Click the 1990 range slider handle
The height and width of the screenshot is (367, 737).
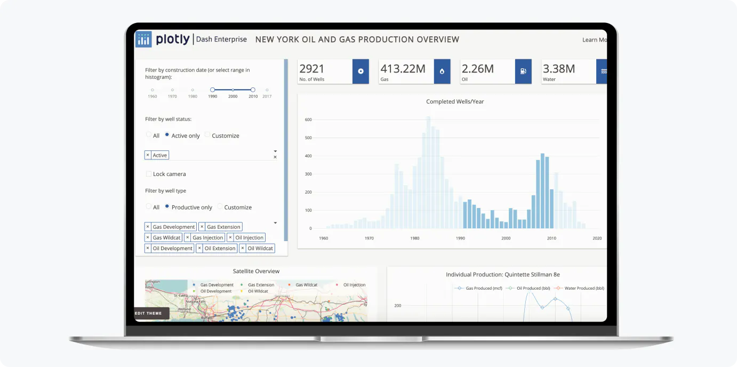(x=213, y=90)
